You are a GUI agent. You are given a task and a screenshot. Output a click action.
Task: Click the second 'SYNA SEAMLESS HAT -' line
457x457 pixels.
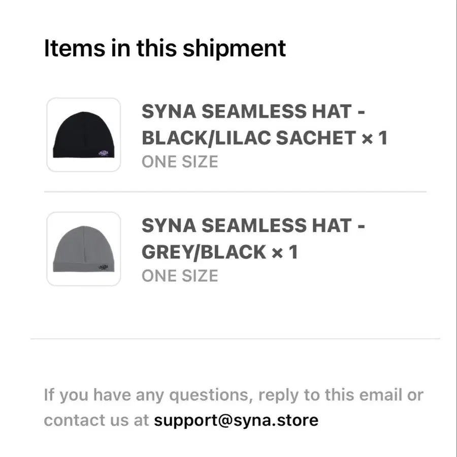click(x=253, y=225)
